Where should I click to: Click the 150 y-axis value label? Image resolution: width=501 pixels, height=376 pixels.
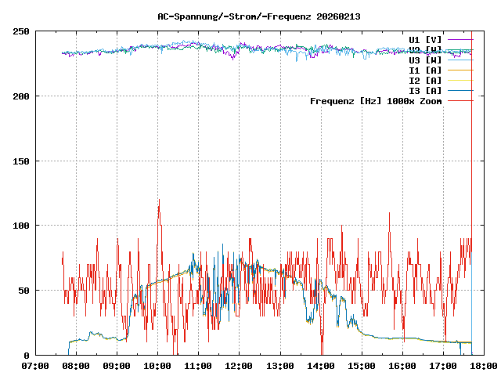(21, 161)
